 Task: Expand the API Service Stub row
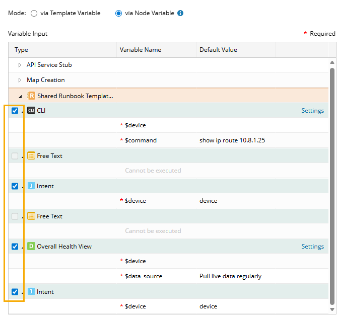(20, 65)
